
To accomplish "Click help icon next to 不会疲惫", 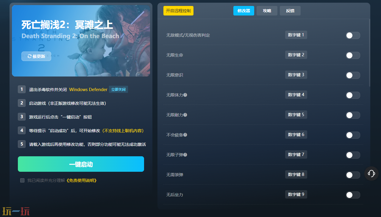I will click(x=185, y=135).
